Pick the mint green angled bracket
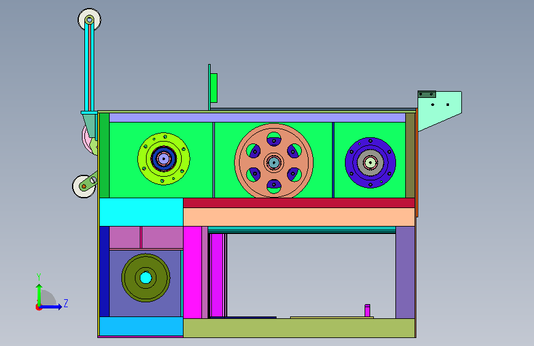 [x=440, y=110]
